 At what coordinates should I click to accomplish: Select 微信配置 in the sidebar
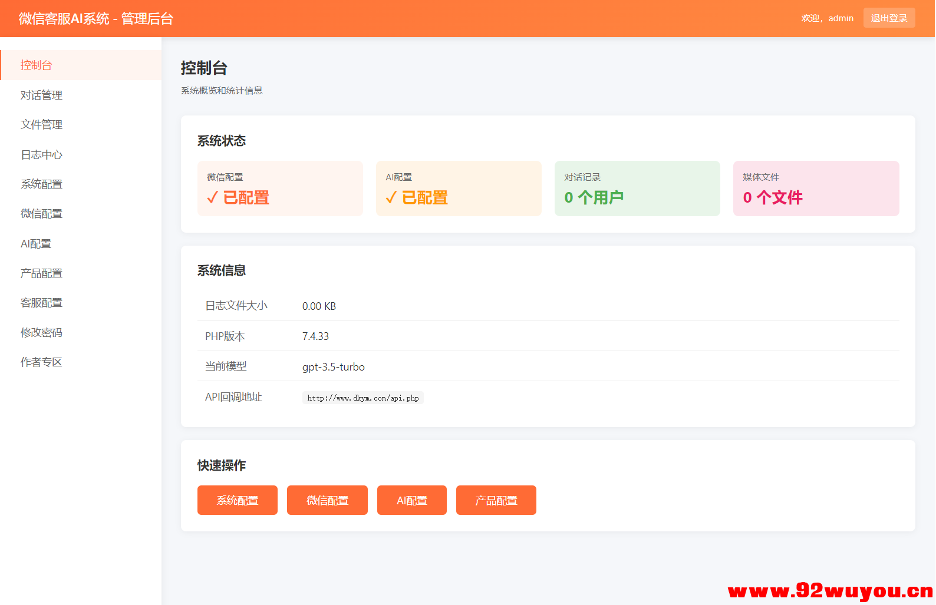tap(41, 213)
